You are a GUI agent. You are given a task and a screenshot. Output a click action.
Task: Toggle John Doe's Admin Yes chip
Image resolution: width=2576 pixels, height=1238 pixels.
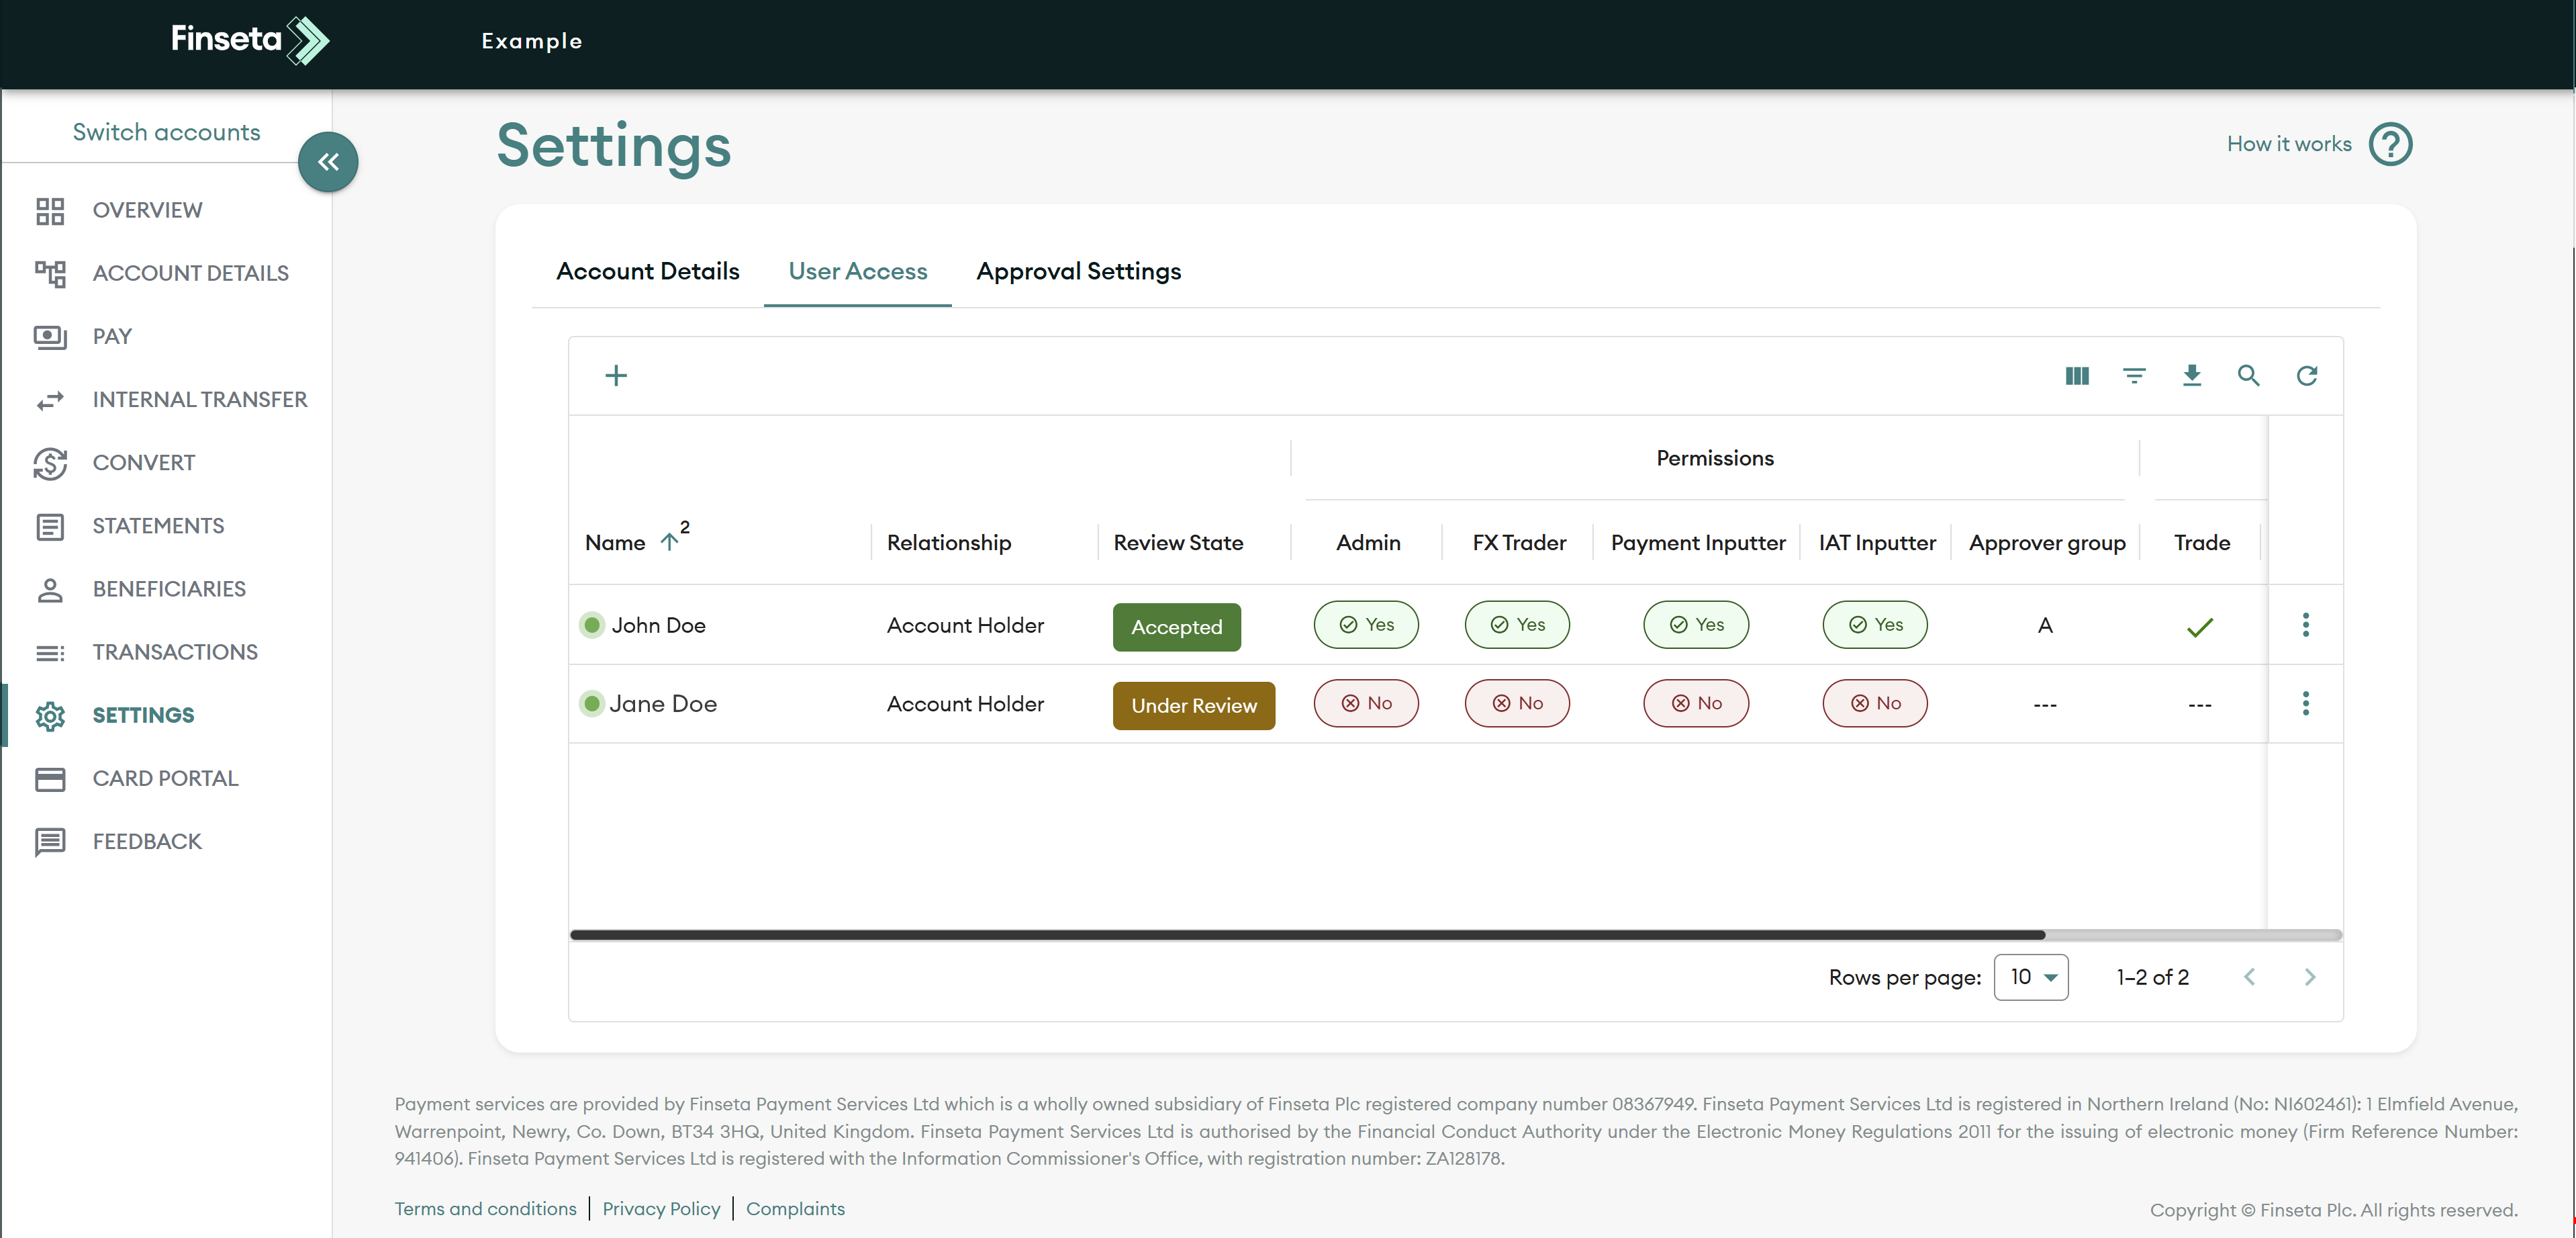[x=1365, y=625]
